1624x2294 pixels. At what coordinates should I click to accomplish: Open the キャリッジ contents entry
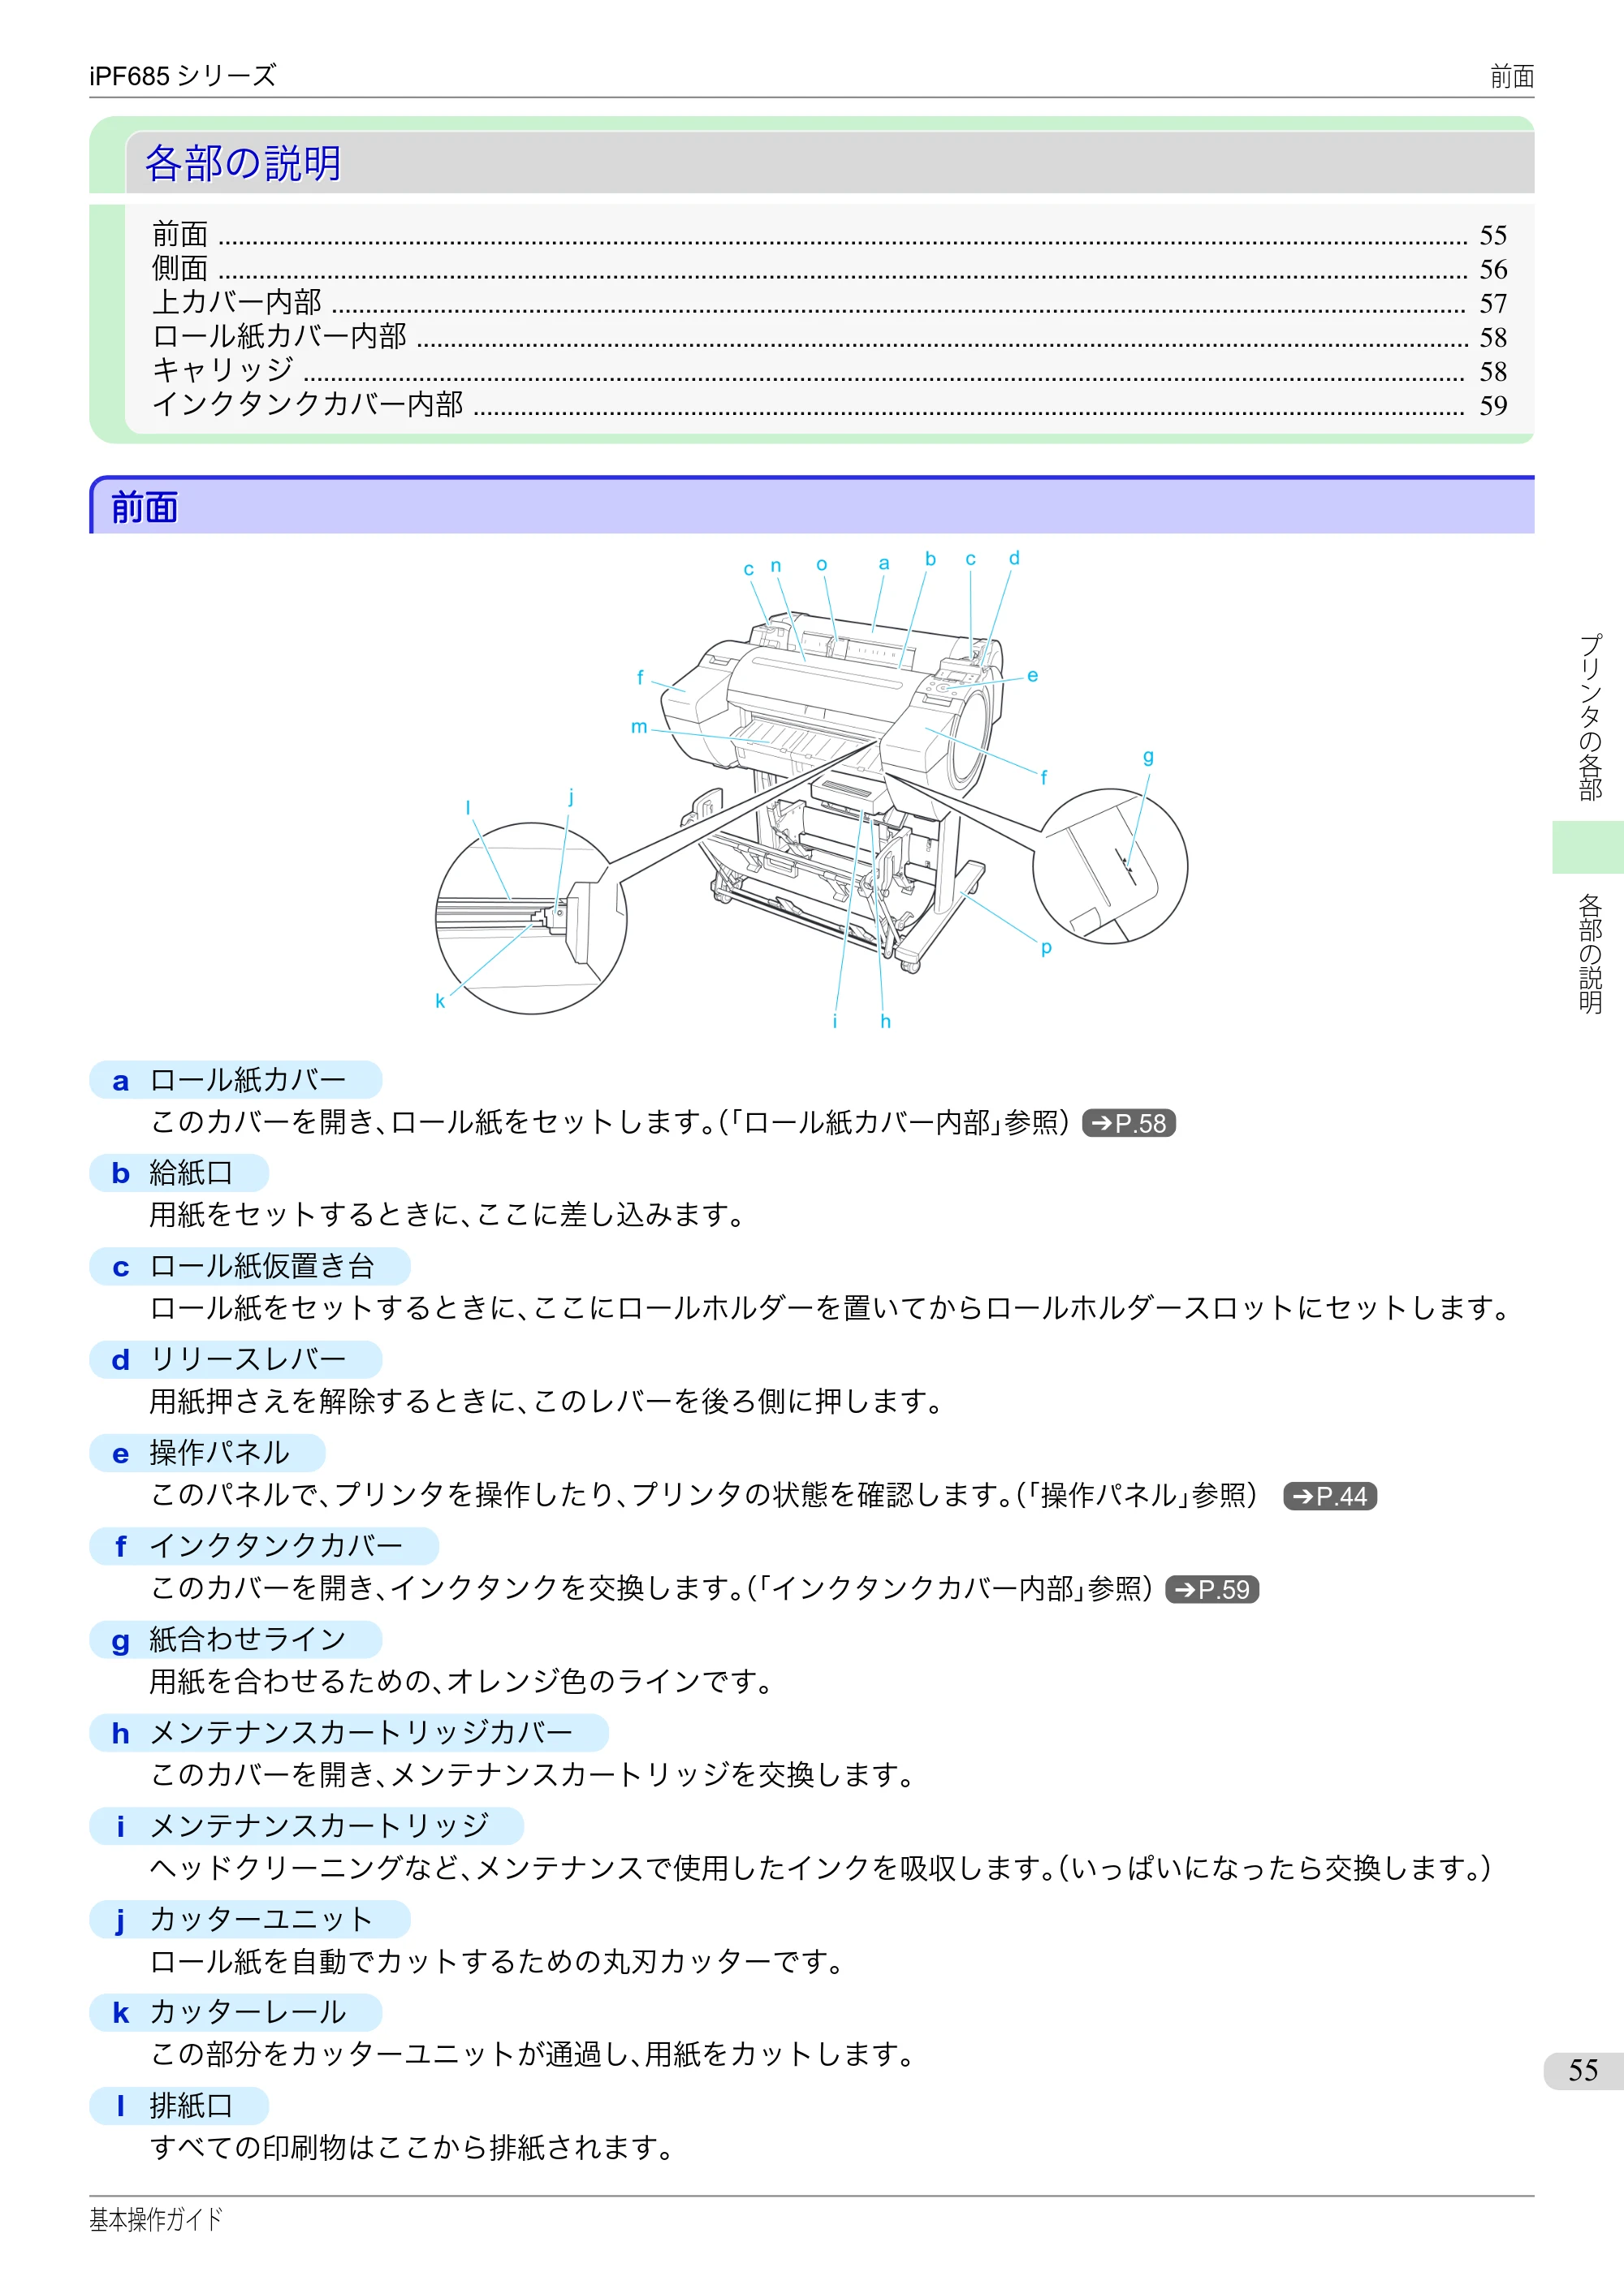pyautogui.click(x=829, y=371)
